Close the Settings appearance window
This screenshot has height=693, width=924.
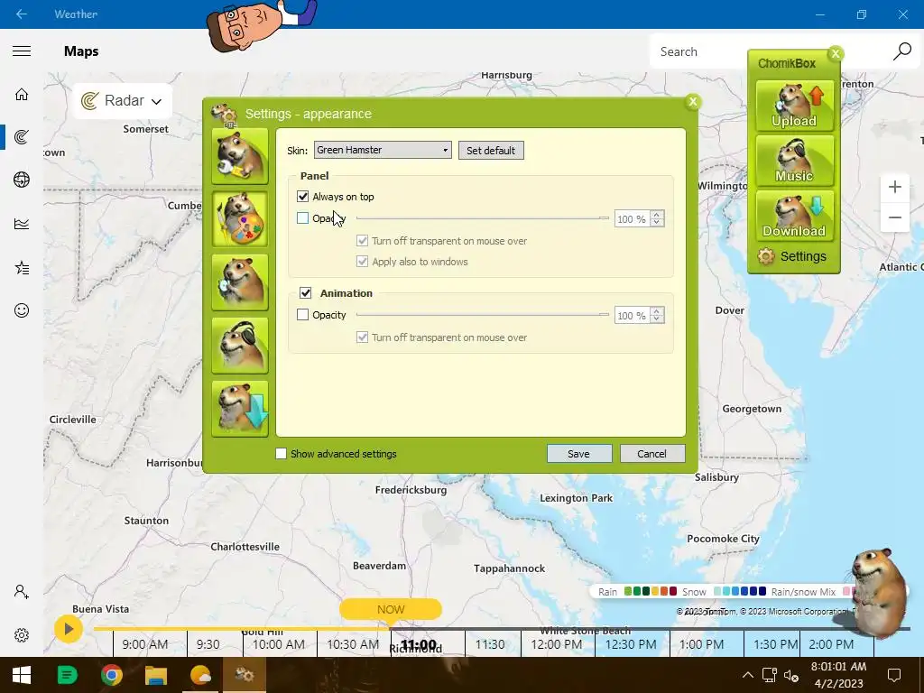coord(693,101)
